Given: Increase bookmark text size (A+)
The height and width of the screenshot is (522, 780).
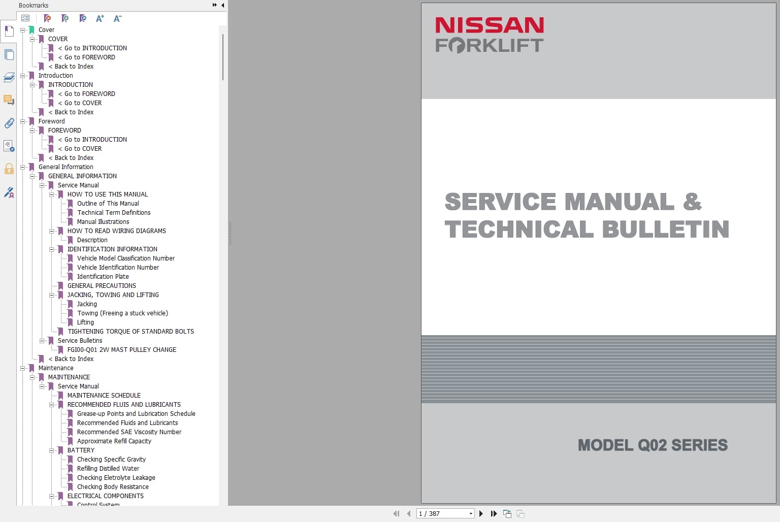Looking at the screenshot, I should click(100, 18).
